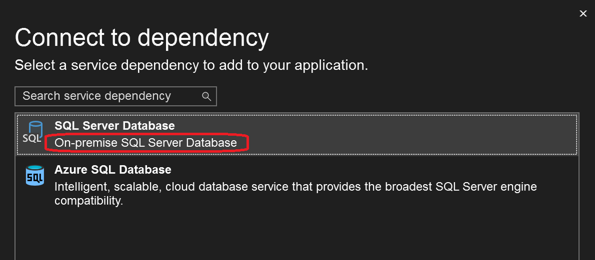This screenshot has height=260, width=595.
Task: Select the SQL Server Database title
Action: point(114,125)
